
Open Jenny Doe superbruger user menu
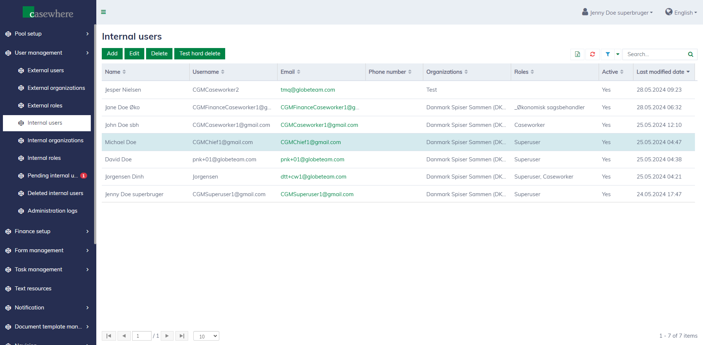click(618, 12)
